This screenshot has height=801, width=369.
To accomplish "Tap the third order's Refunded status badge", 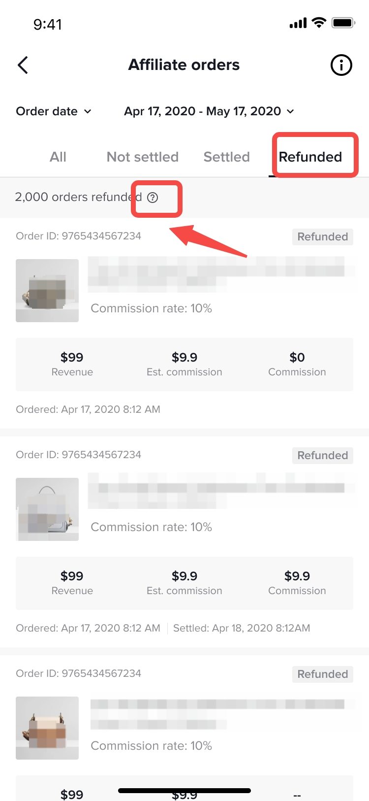I will pos(323,674).
